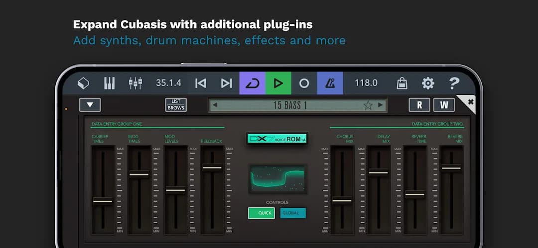Favorite the 15 BASS 1 preset star

[x=368, y=105]
